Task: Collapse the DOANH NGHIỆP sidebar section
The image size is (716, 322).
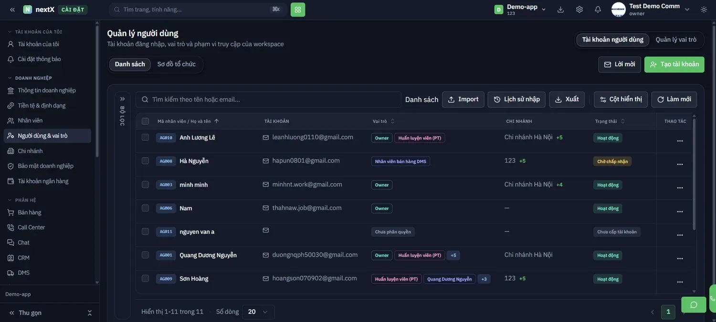Action: (30, 78)
